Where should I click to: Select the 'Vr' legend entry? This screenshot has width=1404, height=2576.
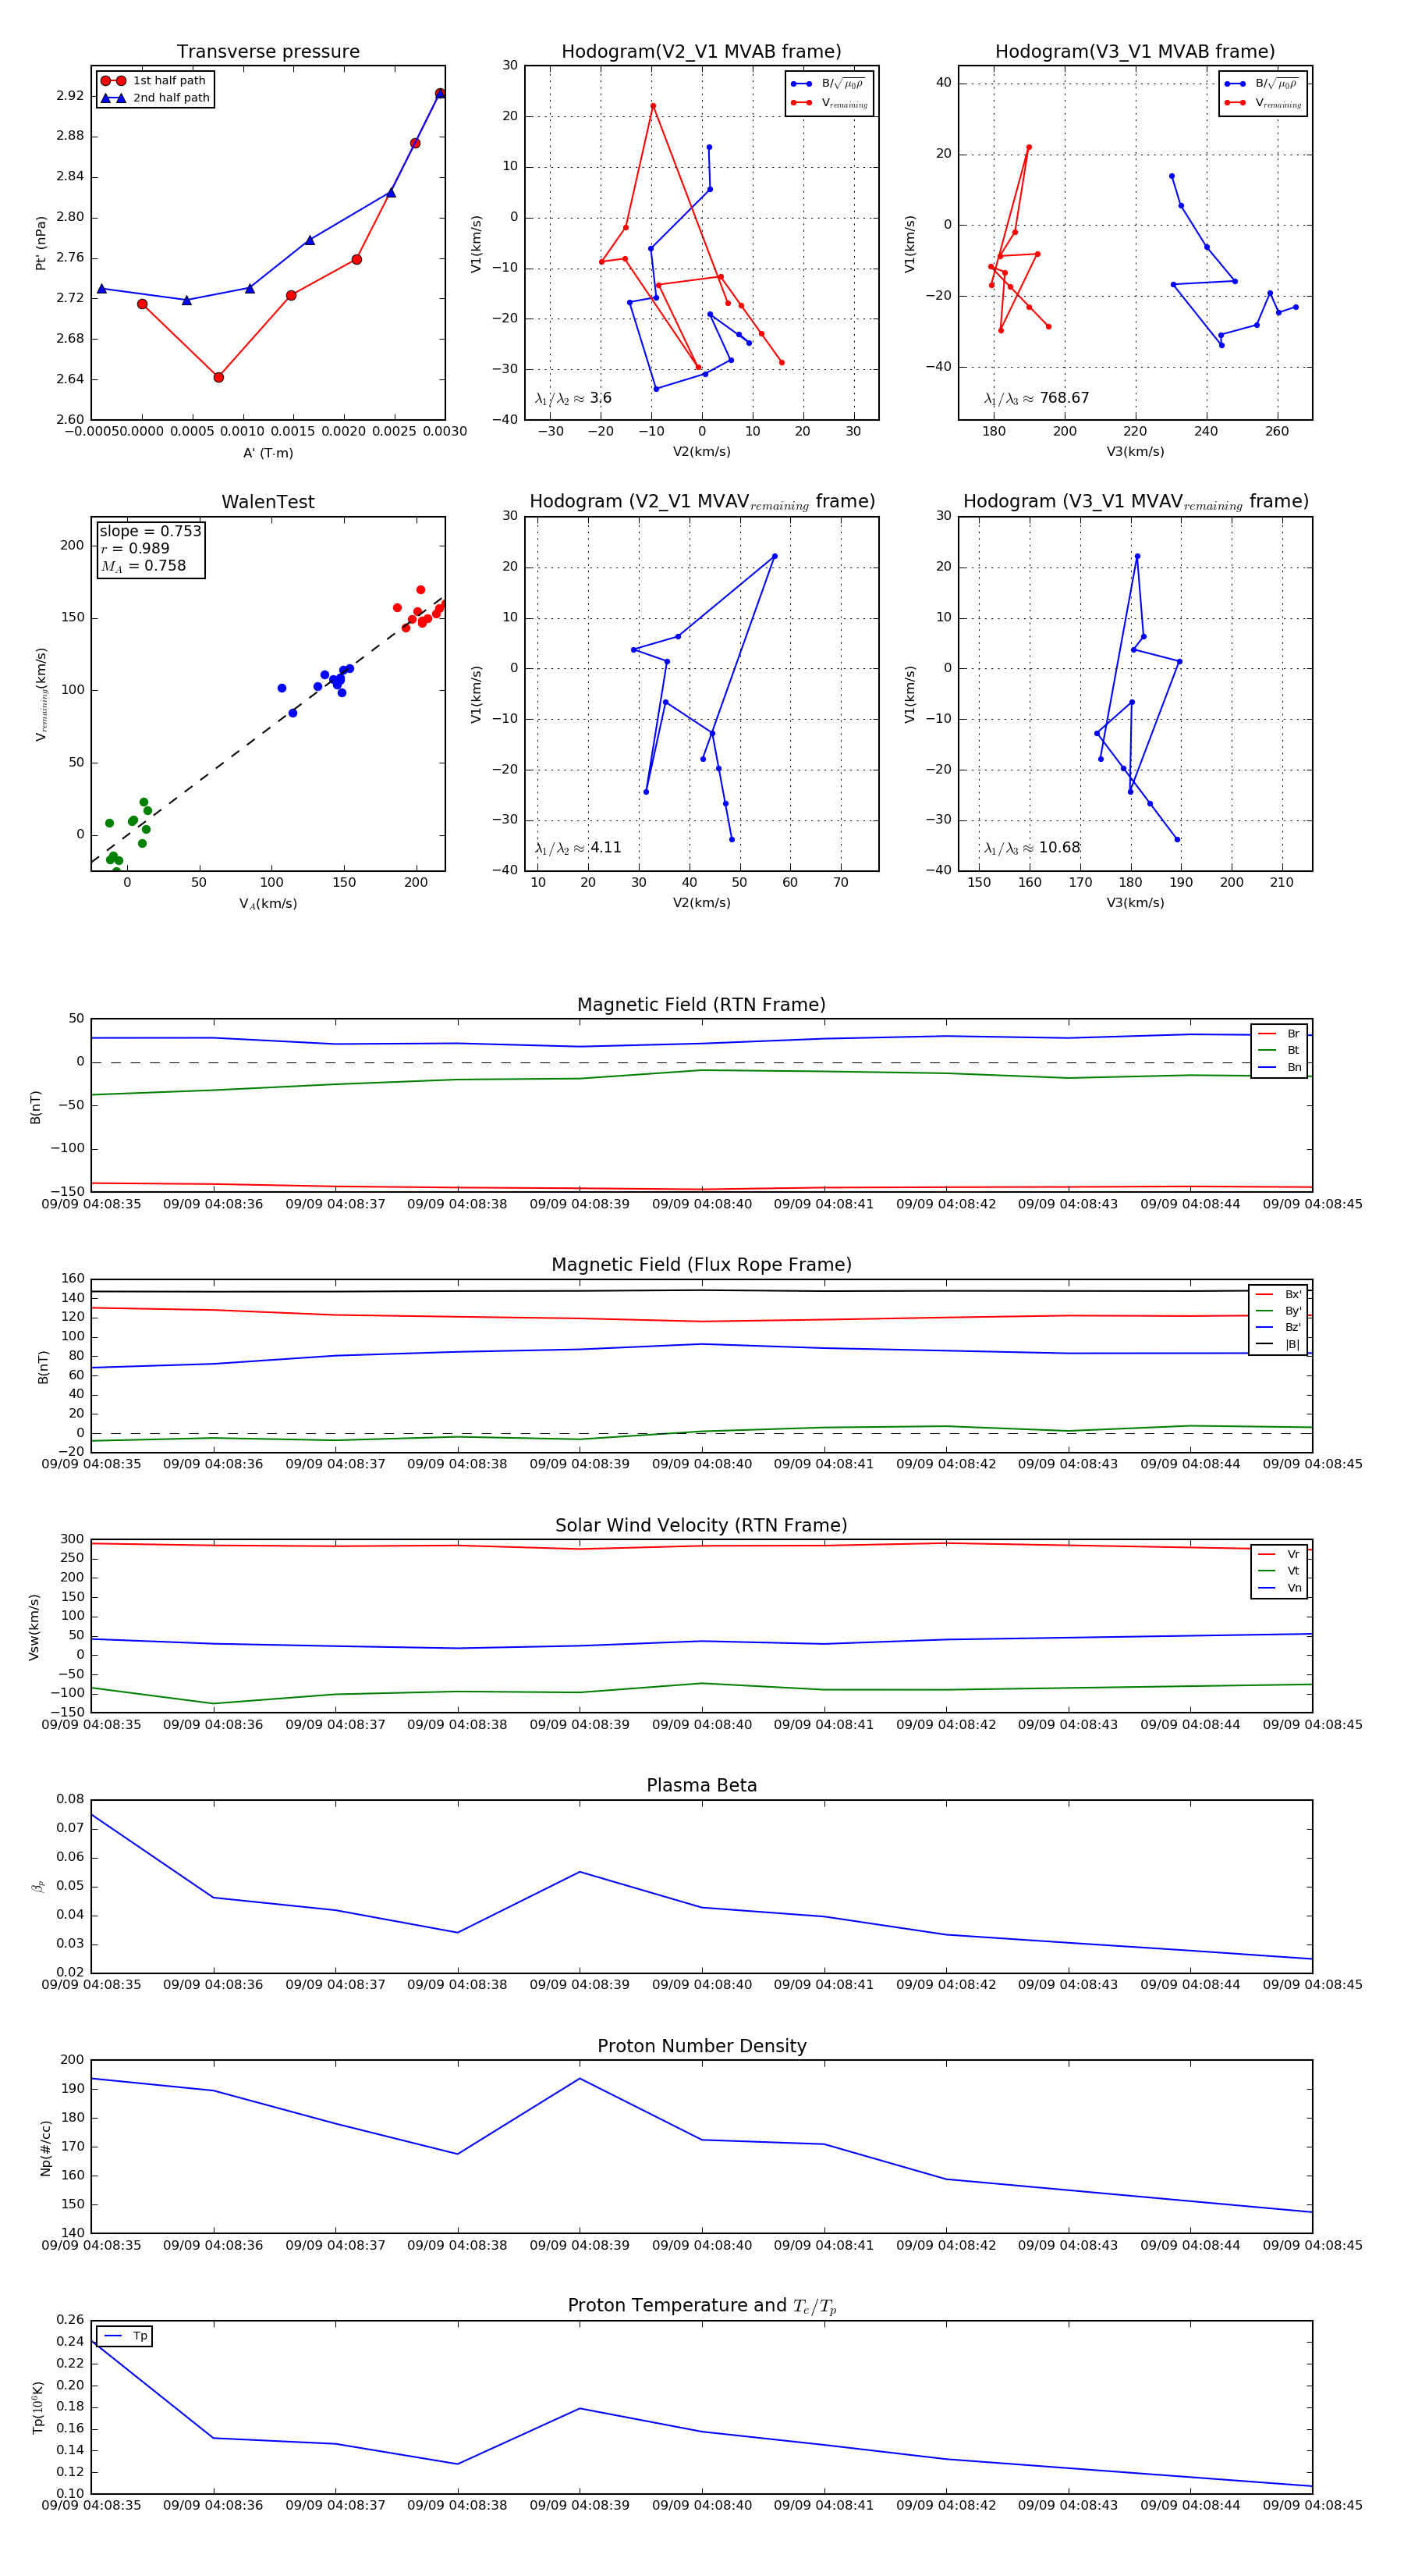[1279, 1554]
